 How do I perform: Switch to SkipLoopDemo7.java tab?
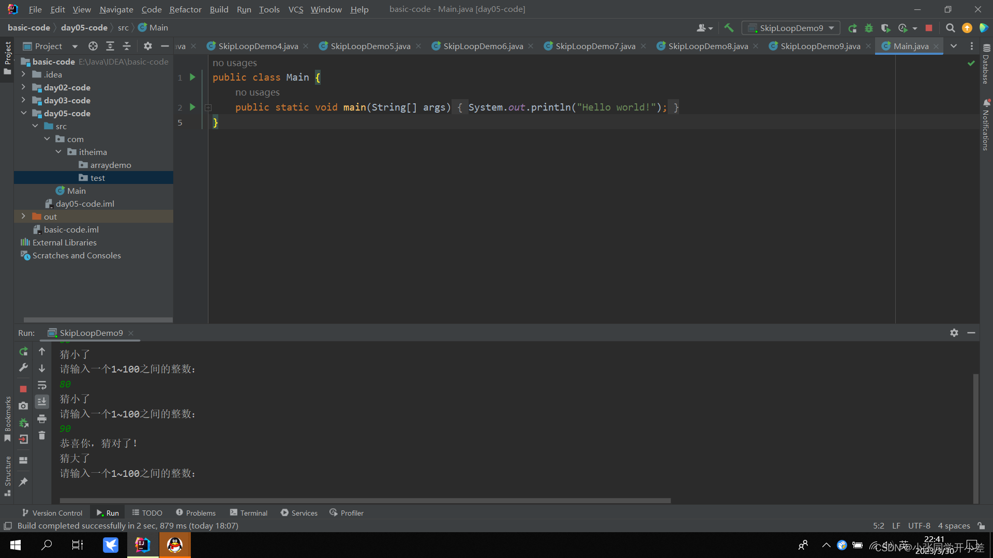tap(595, 46)
